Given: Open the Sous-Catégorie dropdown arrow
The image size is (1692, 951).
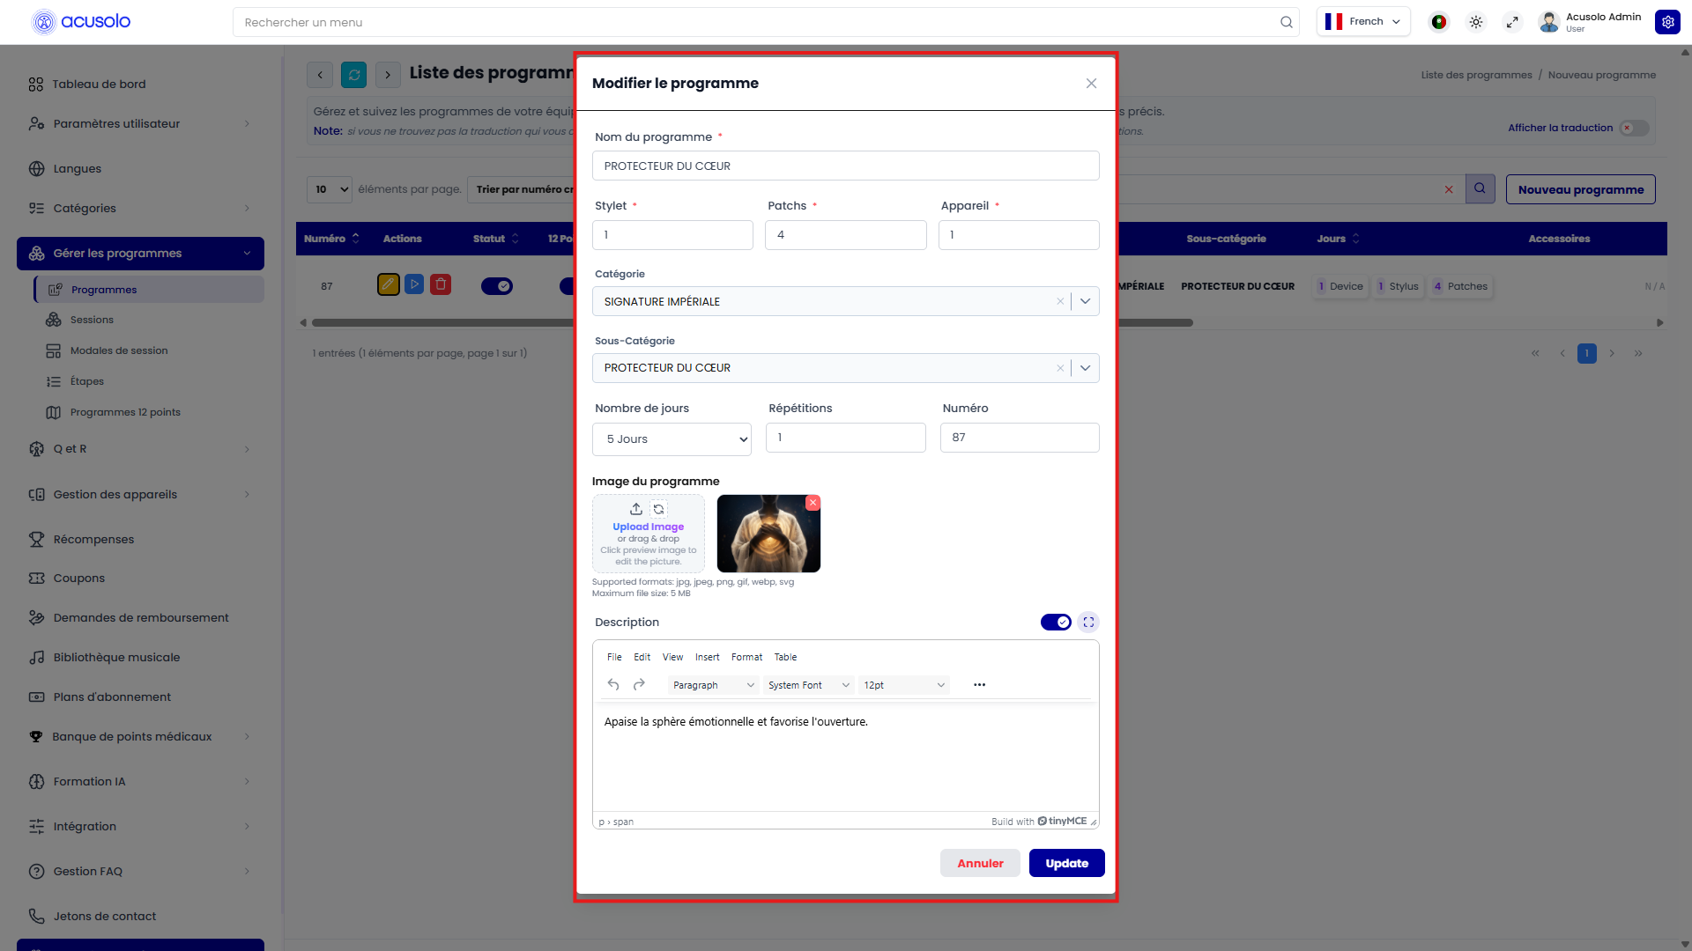Looking at the screenshot, I should (x=1085, y=368).
